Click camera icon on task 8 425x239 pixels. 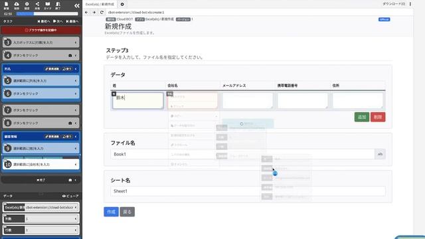pos(70,123)
